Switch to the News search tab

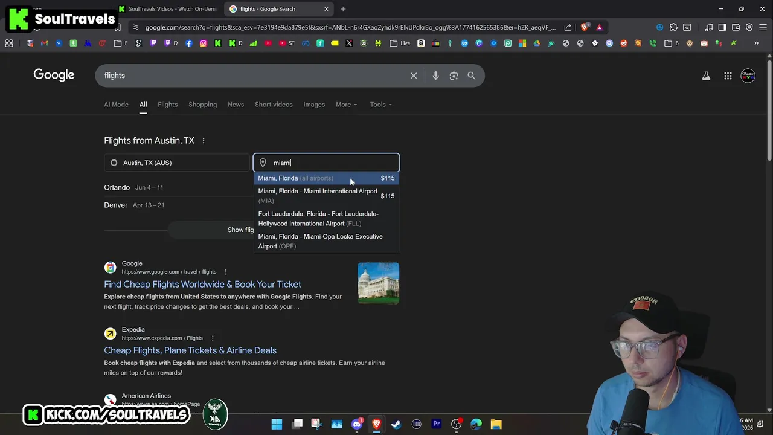point(236,105)
